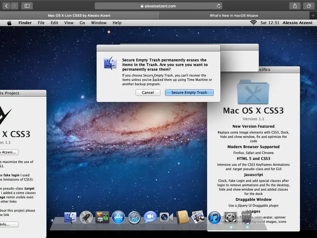Click the Atzeni... button in left window
The width and height of the screenshot is (317, 238).
pyautogui.click(x=9, y=152)
